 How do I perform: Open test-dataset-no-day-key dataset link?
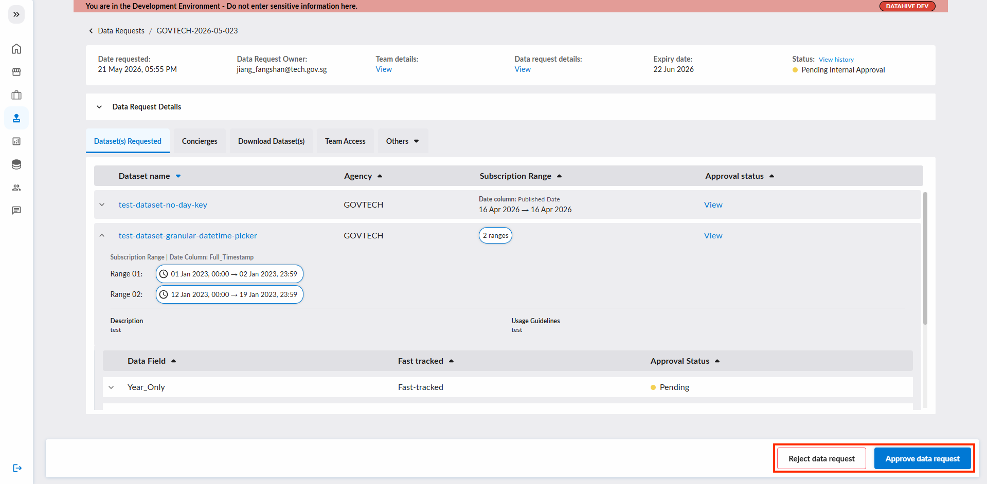tap(163, 204)
